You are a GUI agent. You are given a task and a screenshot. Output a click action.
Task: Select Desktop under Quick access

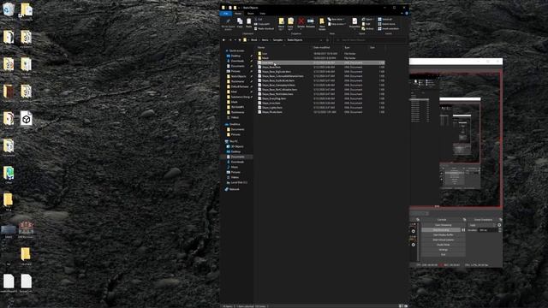coord(235,56)
